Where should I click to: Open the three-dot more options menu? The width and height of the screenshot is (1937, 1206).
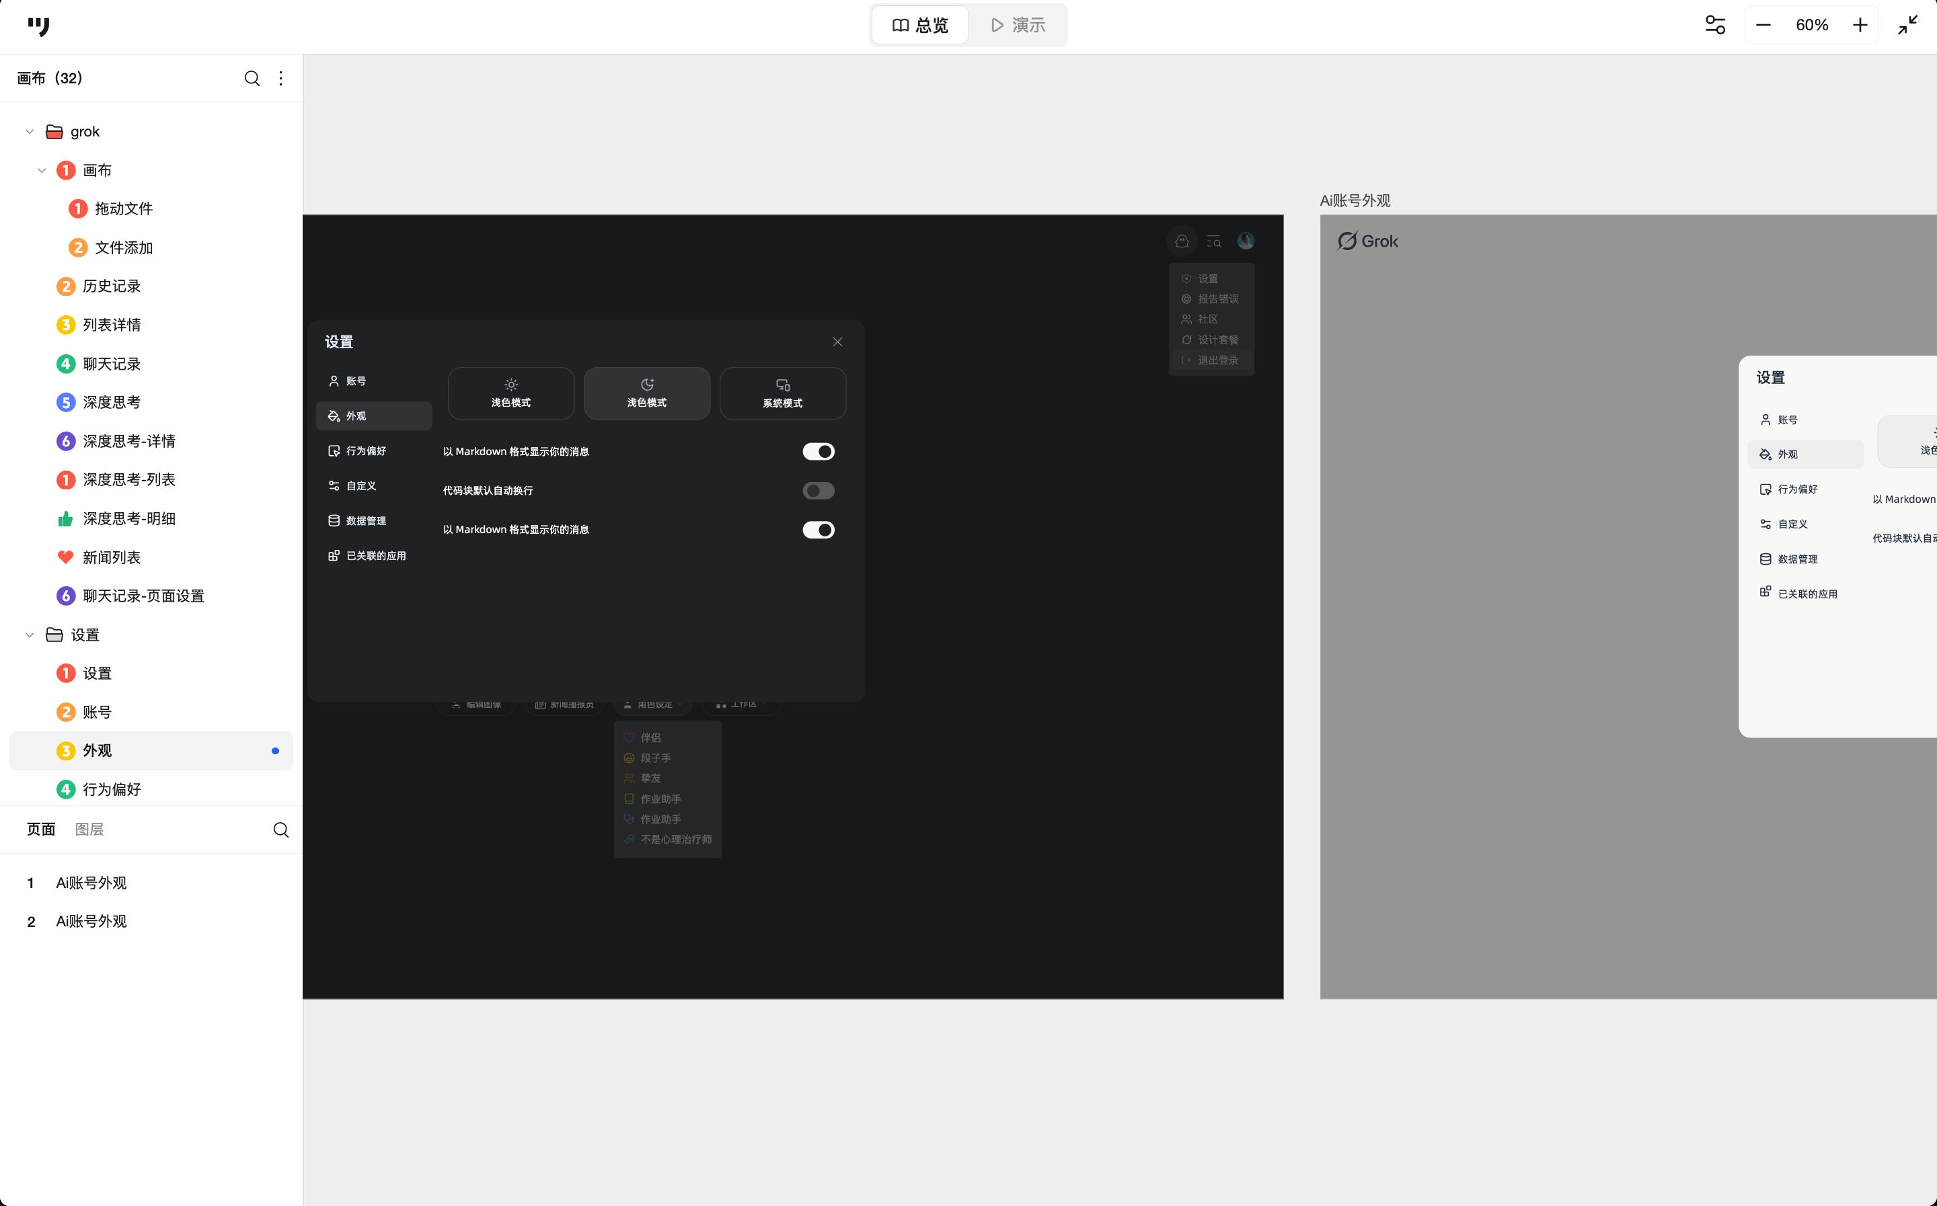tap(281, 78)
